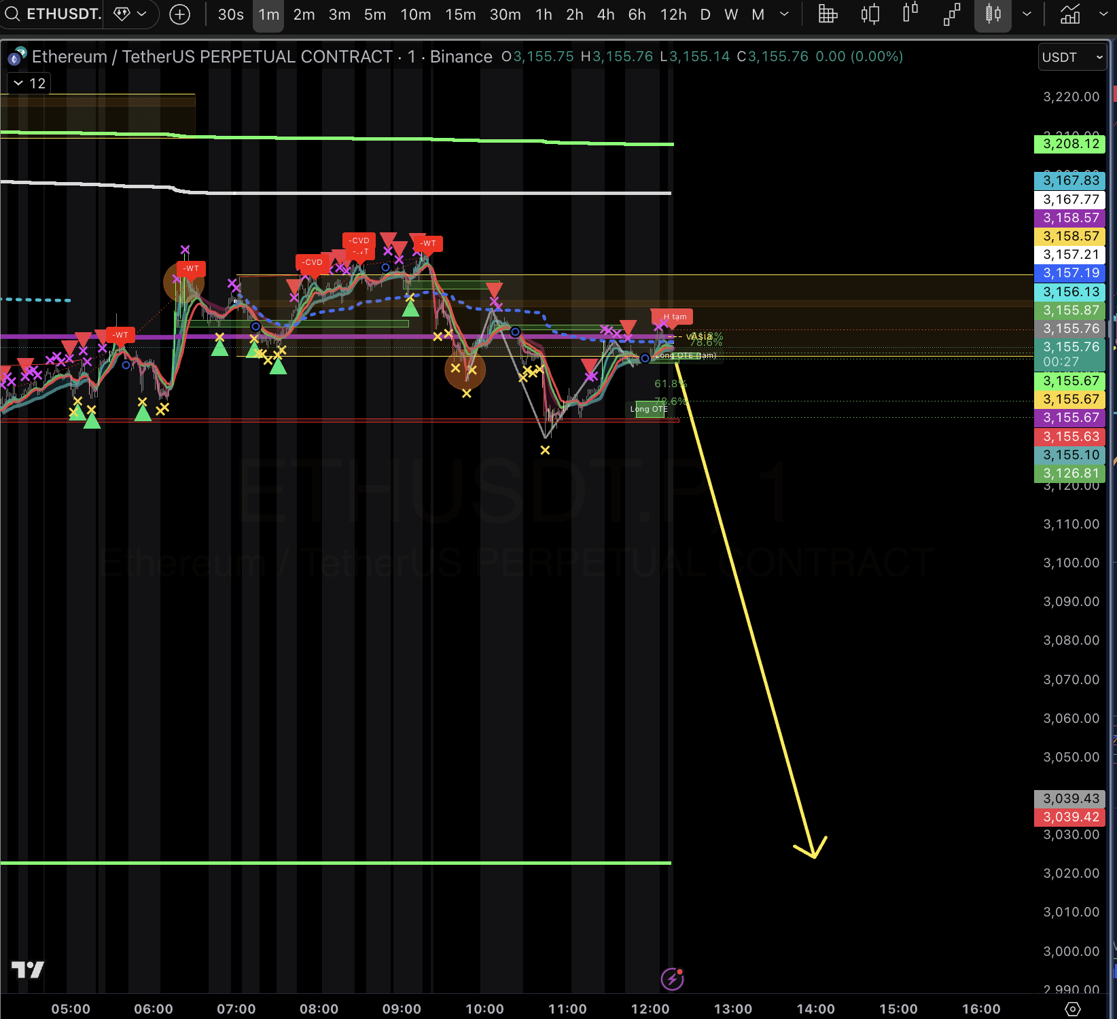The image size is (1117, 1019).
Task: Choose the bars chart type icon
Action: tap(870, 14)
